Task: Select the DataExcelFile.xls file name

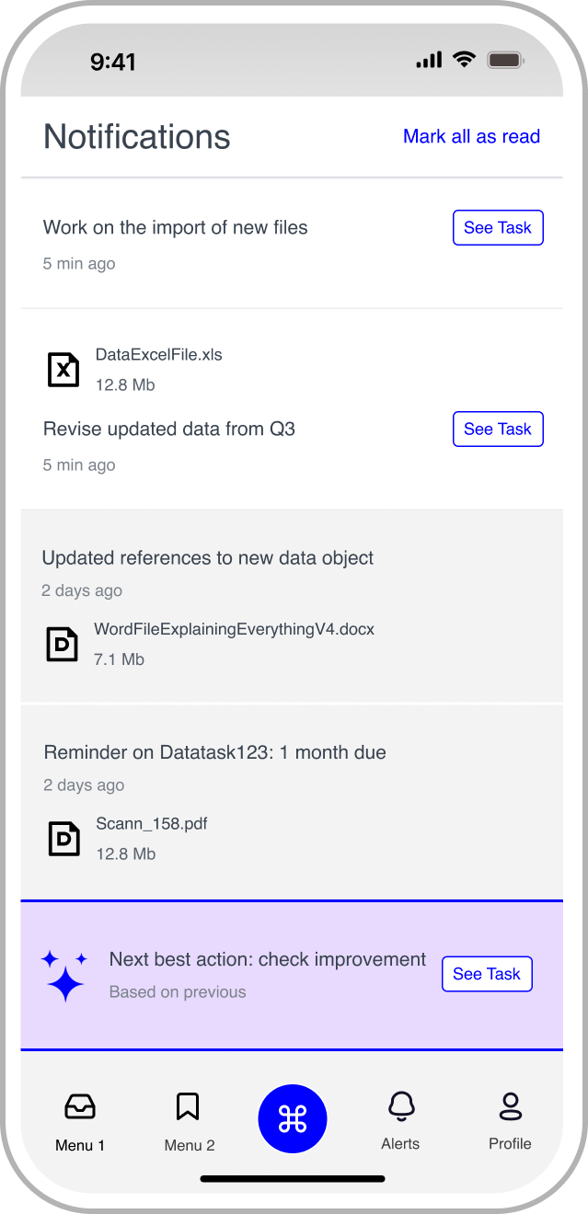Action: [159, 354]
